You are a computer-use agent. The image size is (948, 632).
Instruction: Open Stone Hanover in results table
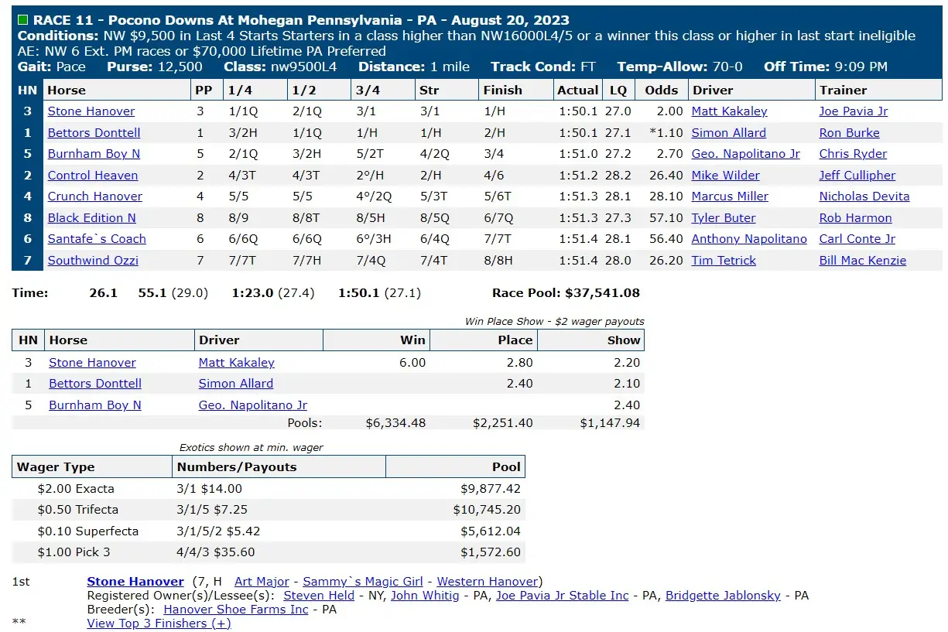[x=91, y=111]
